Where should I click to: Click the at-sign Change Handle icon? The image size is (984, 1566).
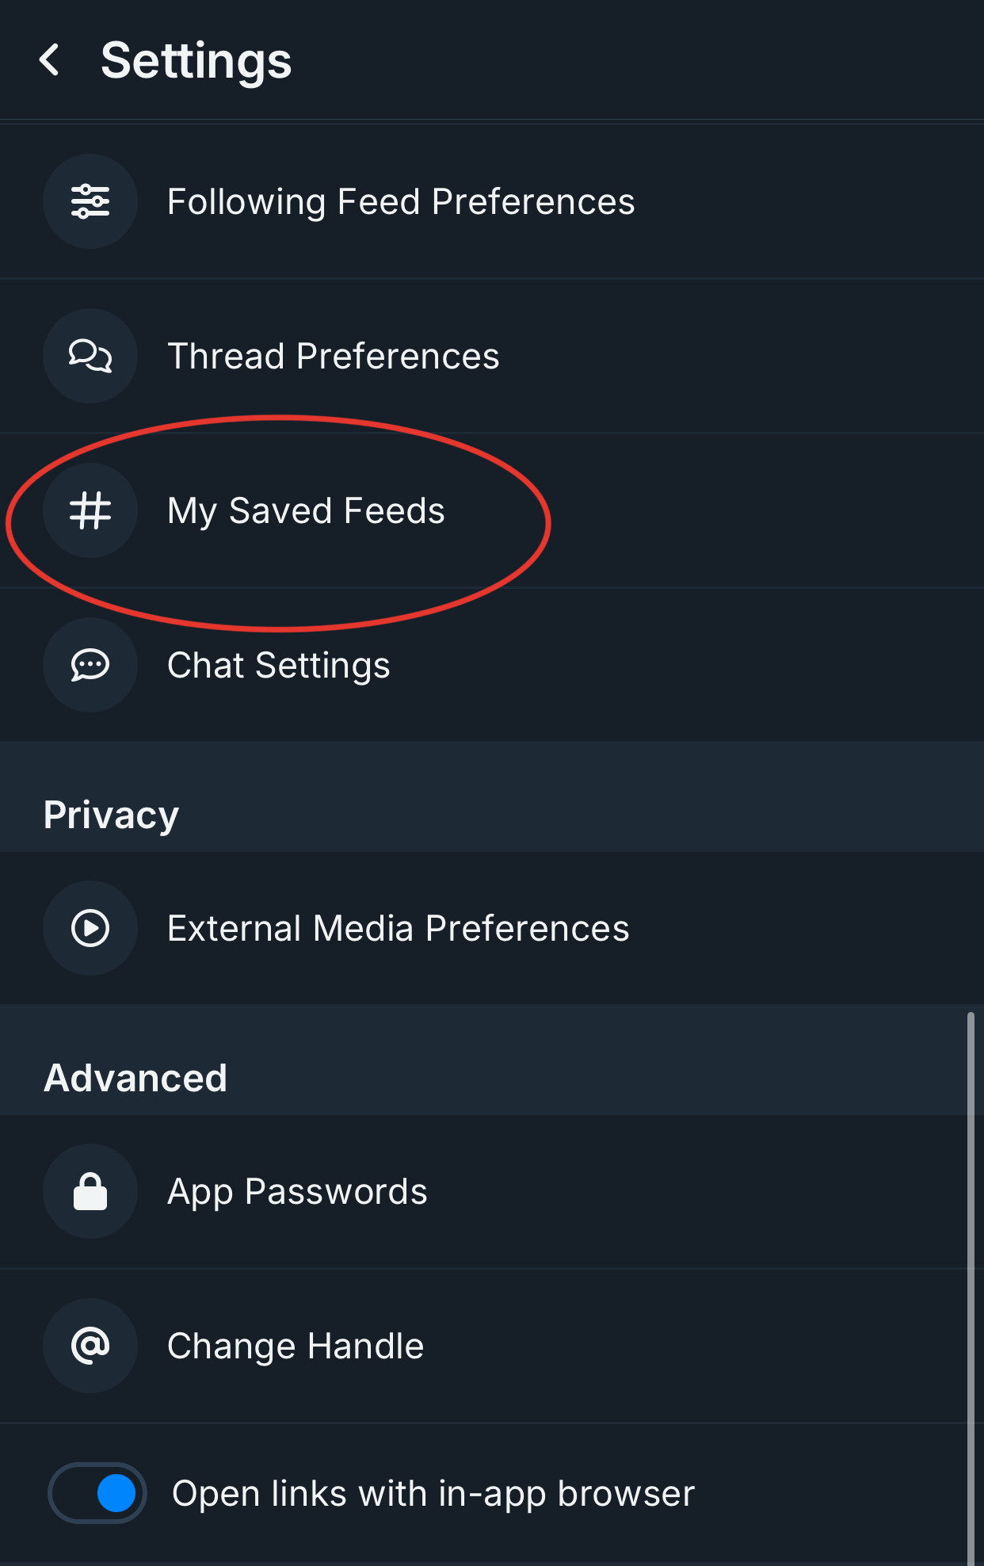click(x=90, y=1346)
